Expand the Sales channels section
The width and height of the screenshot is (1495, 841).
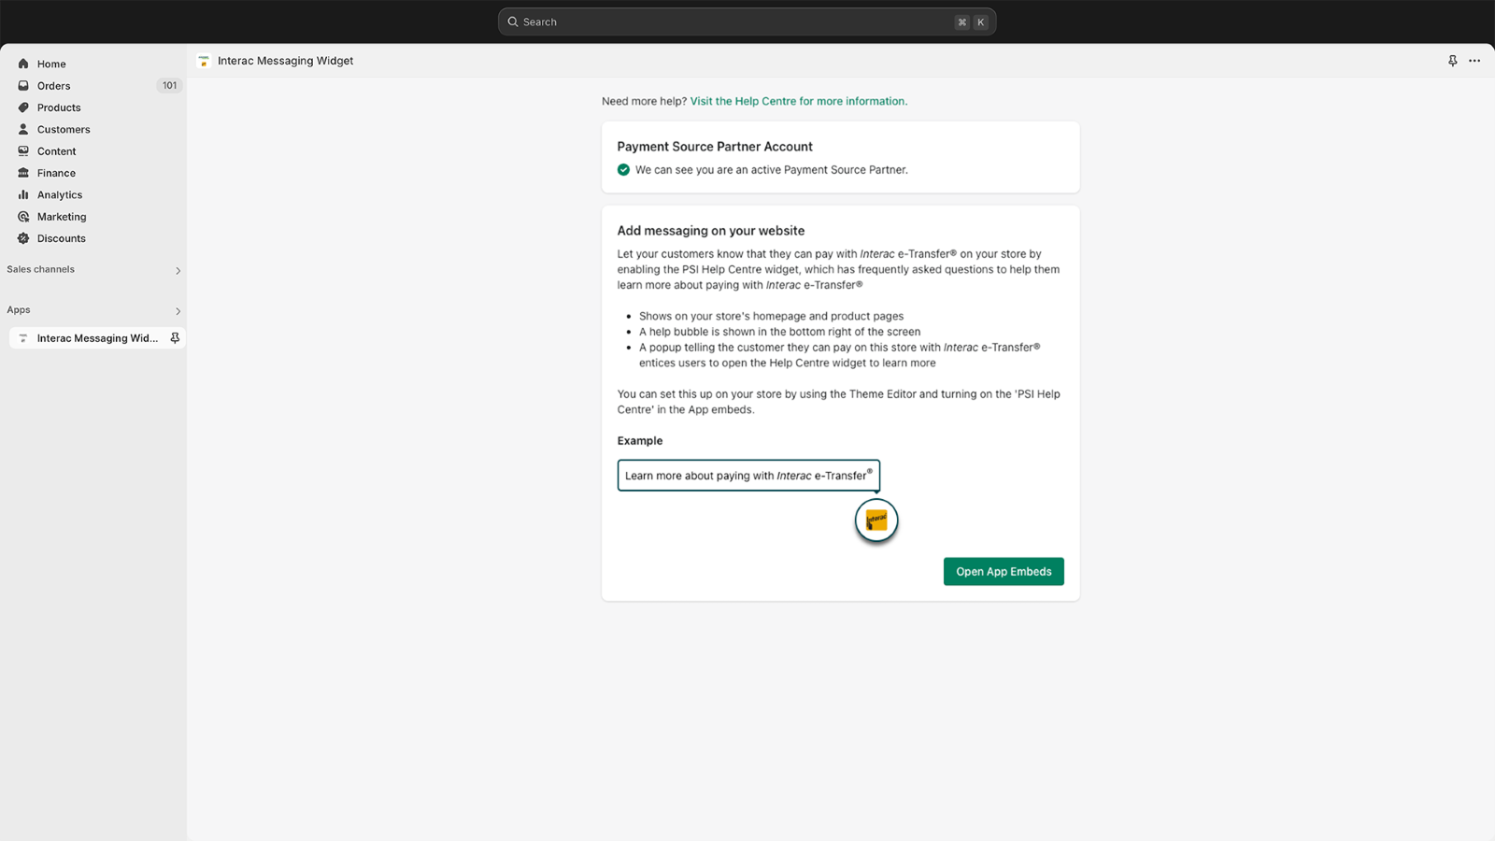click(x=177, y=270)
